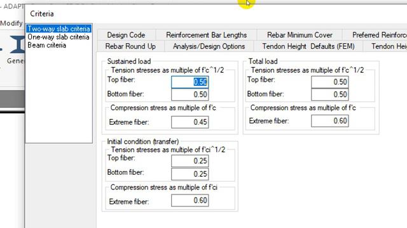Click the Criteria dialog title
The image size is (407, 228).
pyautogui.click(x=42, y=14)
